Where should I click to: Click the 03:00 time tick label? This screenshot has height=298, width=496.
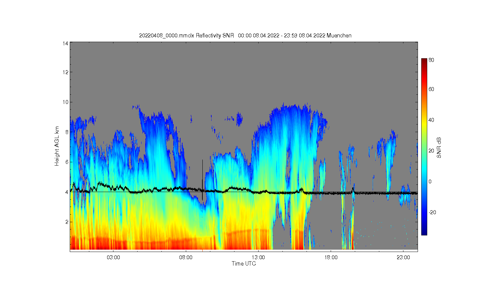(x=113, y=257)
